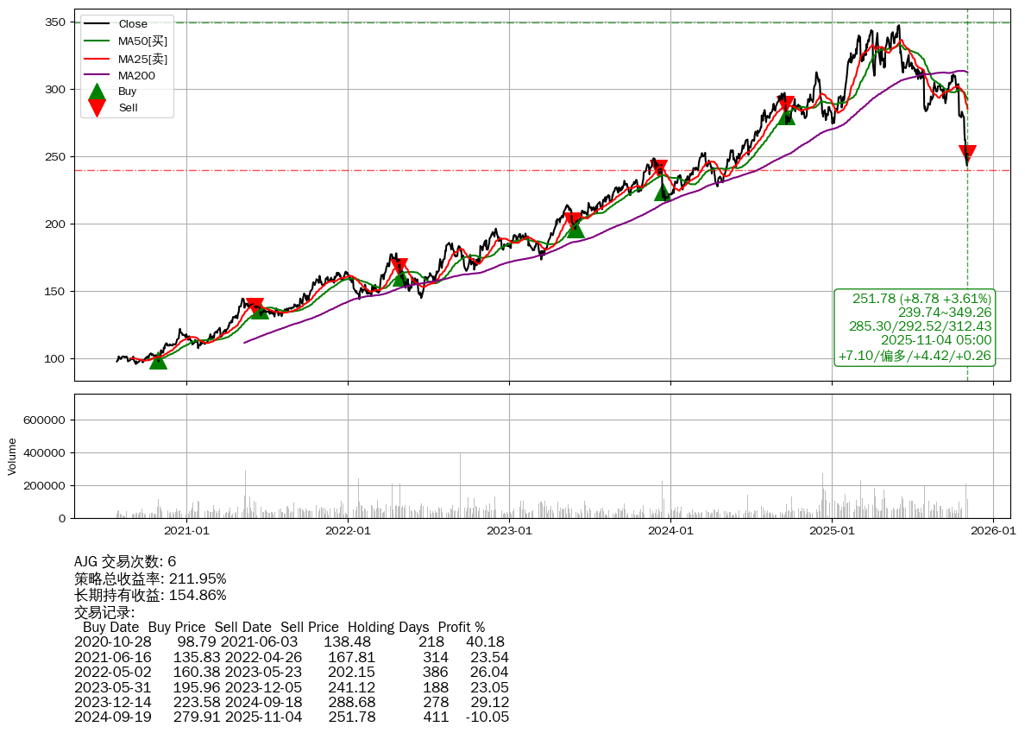Click the 2023-01 x-axis tick label

[509, 532]
